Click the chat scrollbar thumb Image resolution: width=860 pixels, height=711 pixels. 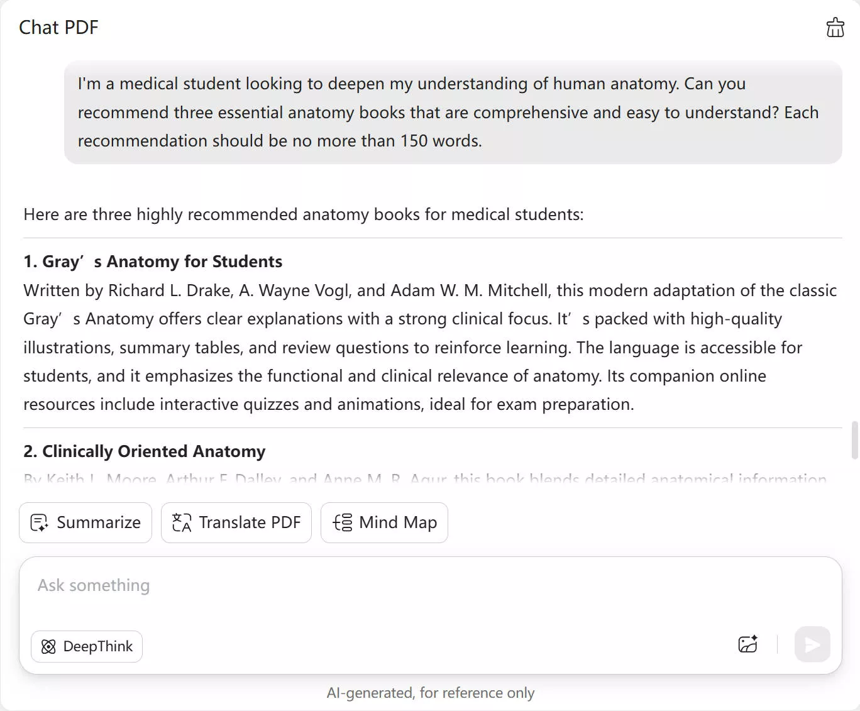[854, 441]
